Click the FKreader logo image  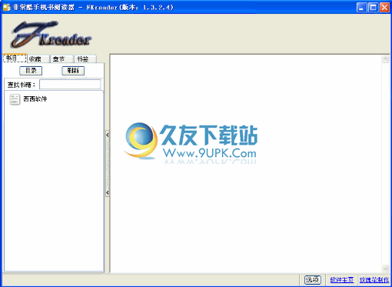(x=51, y=35)
